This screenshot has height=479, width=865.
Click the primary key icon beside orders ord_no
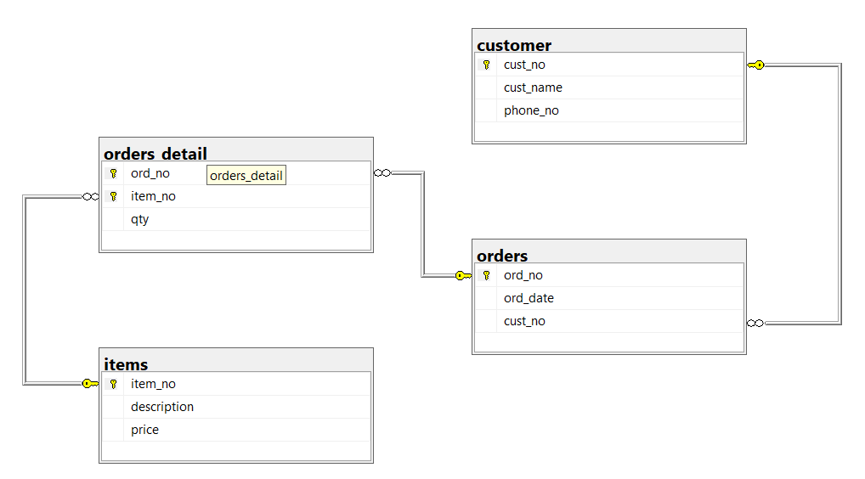tap(486, 275)
